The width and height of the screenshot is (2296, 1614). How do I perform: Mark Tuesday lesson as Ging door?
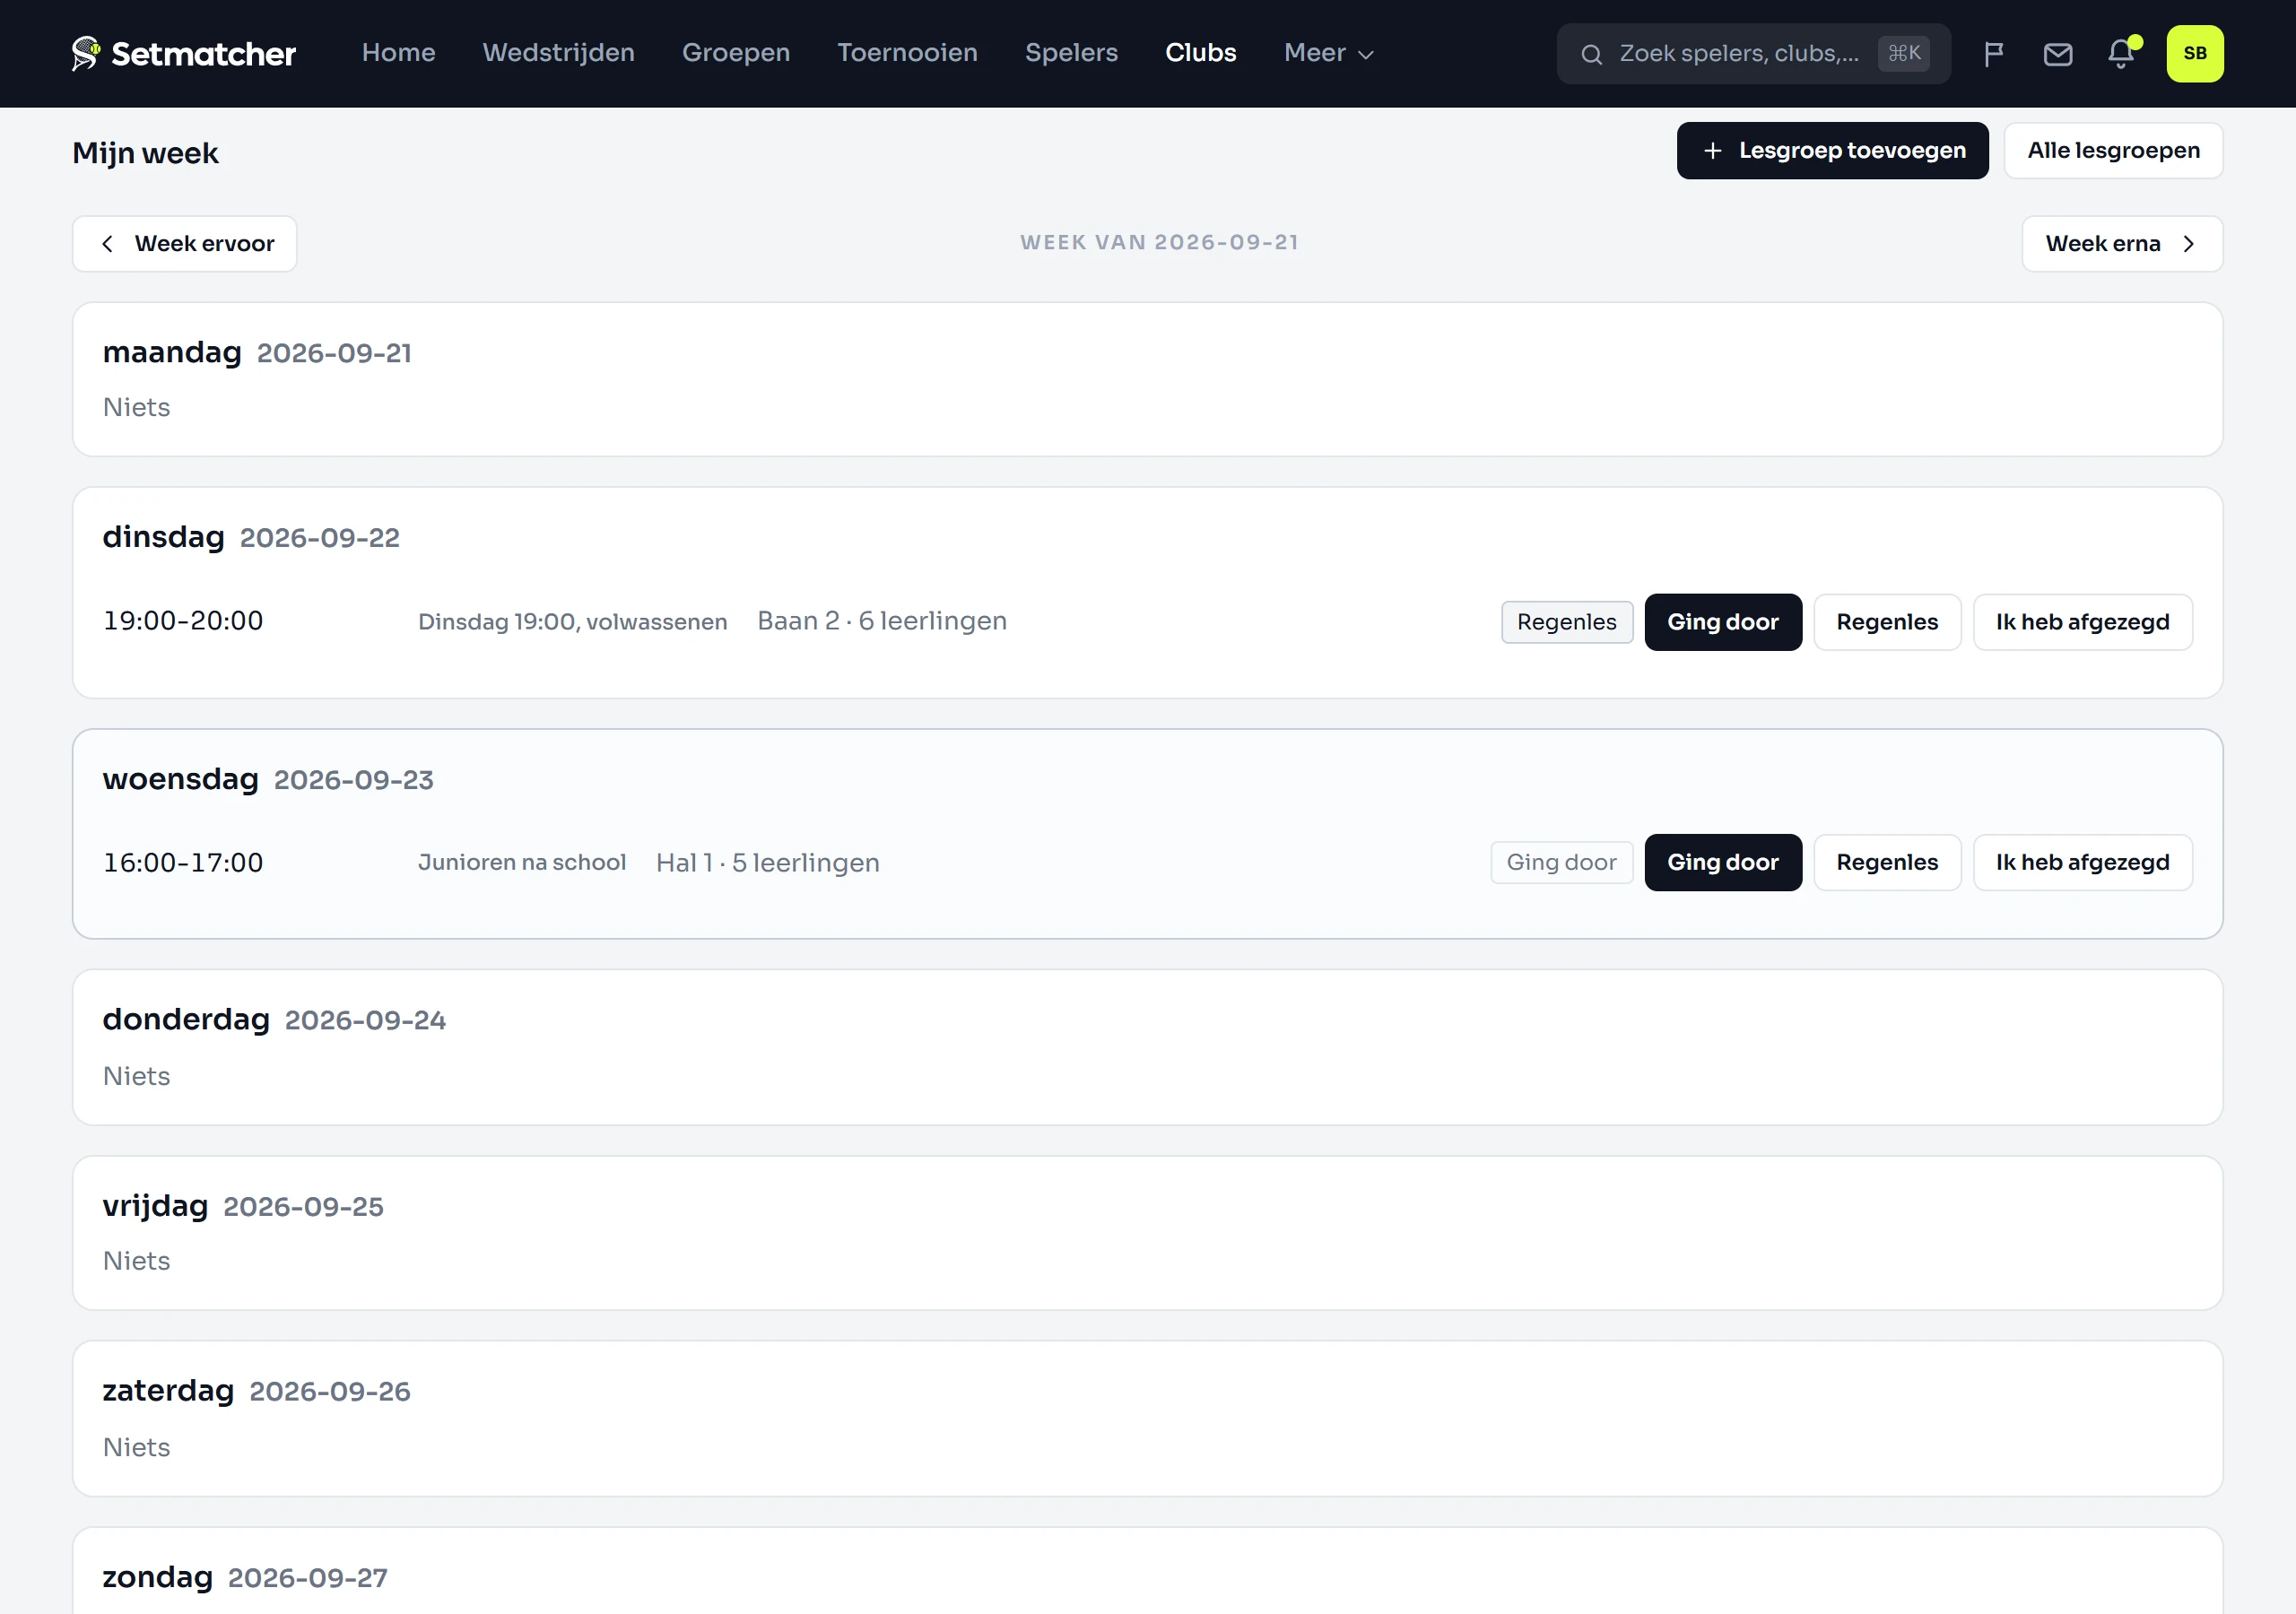tap(1722, 622)
